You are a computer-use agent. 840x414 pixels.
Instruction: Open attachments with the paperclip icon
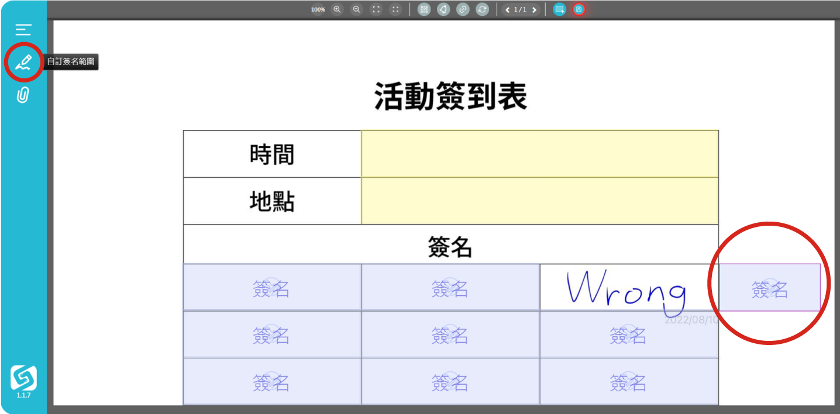[23, 95]
